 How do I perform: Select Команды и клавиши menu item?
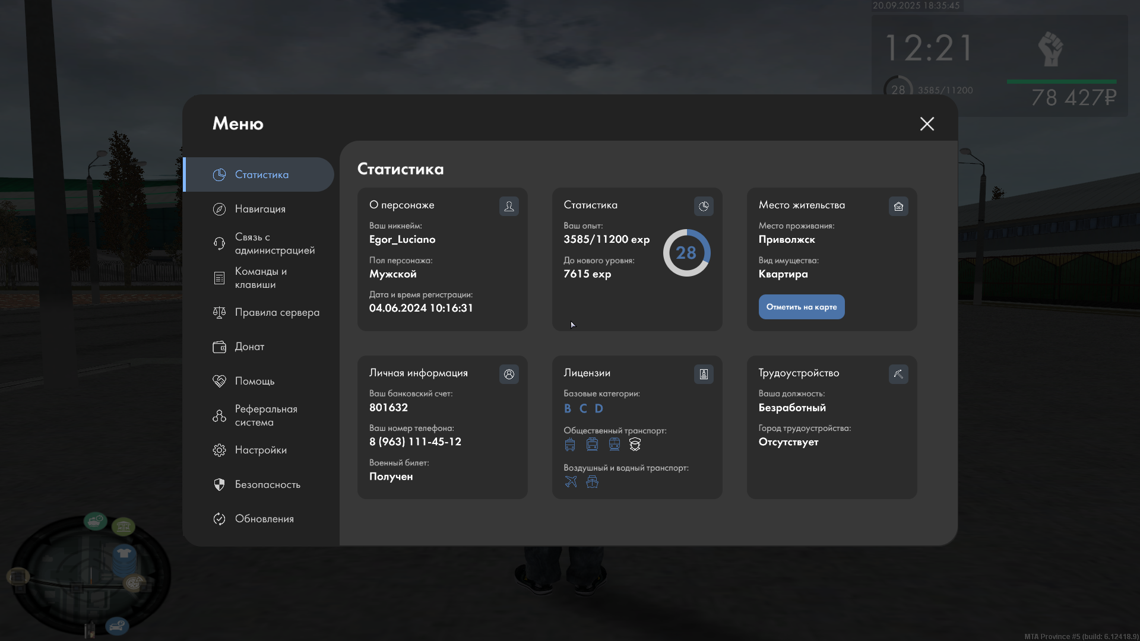pyautogui.click(x=260, y=278)
